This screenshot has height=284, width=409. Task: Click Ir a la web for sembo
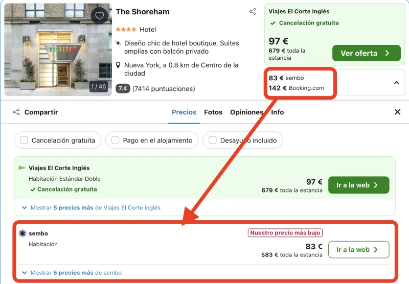pos(359,250)
